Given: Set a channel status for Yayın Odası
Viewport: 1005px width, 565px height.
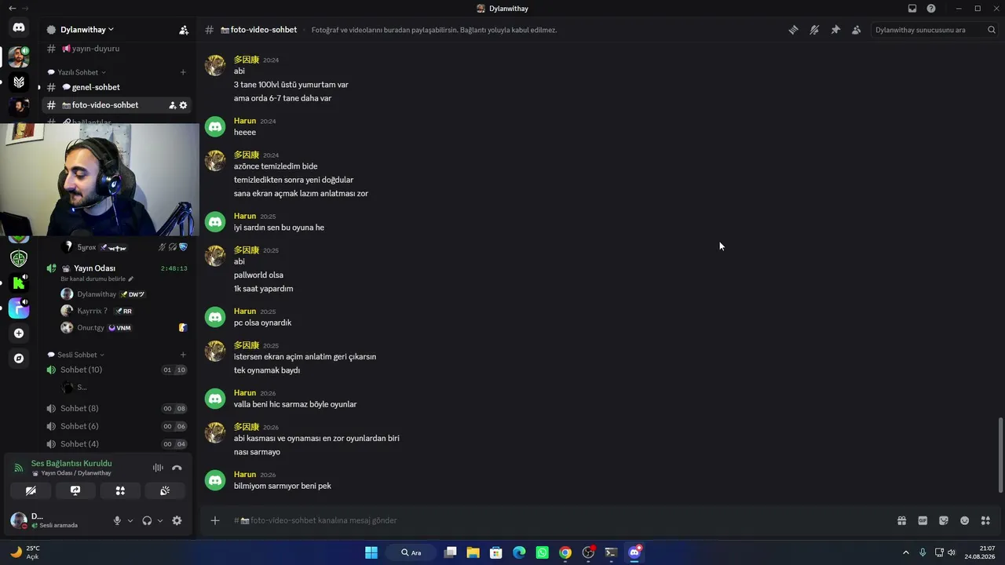Looking at the screenshot, I should [97, 279].
